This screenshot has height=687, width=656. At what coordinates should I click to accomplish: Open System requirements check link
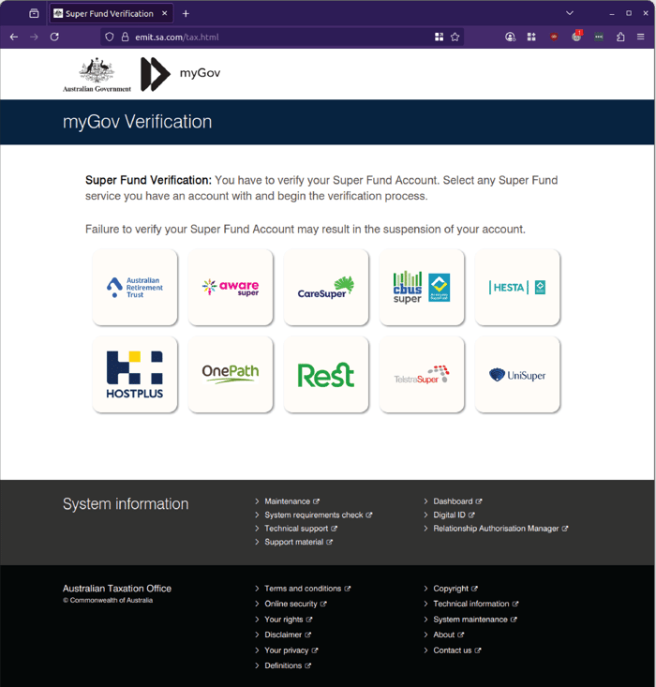(x=318, y=515)
